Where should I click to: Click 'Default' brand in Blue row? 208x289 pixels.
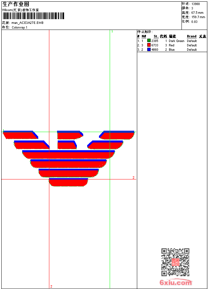pyautogui.click(x=192, y=50)
